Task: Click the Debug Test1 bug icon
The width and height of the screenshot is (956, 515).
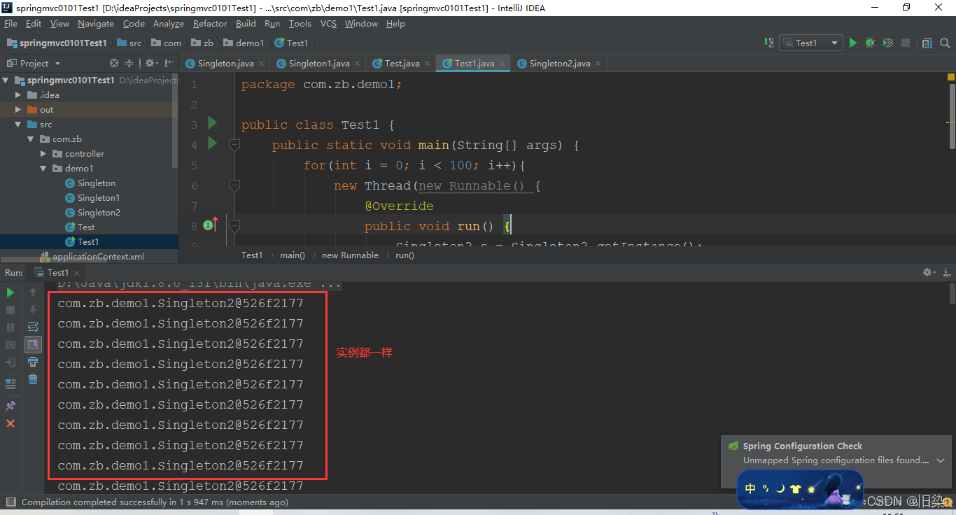Action: click(x=870, y=43)
